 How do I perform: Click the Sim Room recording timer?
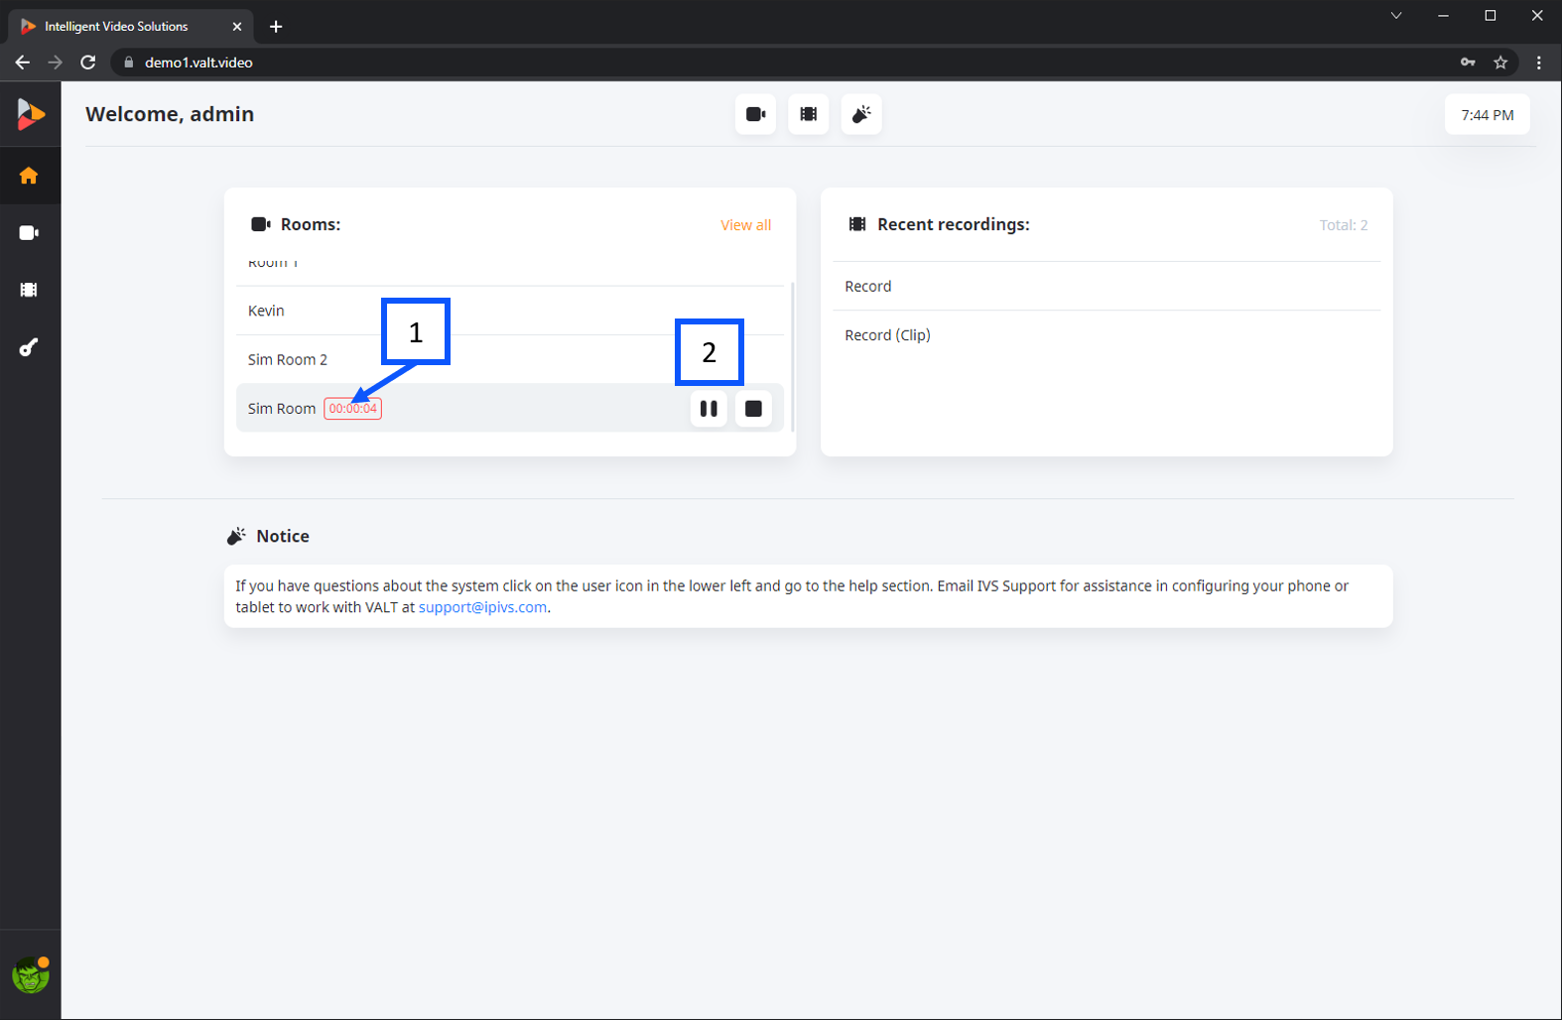(x=352, y=409)
